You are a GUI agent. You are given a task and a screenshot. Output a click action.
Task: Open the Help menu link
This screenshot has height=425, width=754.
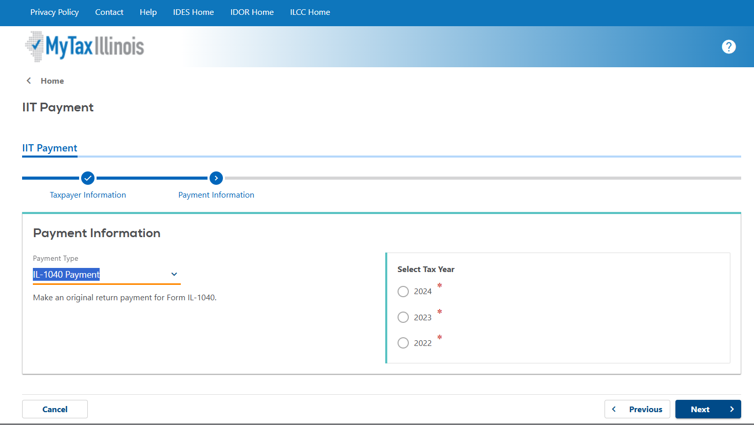[148, 12]
